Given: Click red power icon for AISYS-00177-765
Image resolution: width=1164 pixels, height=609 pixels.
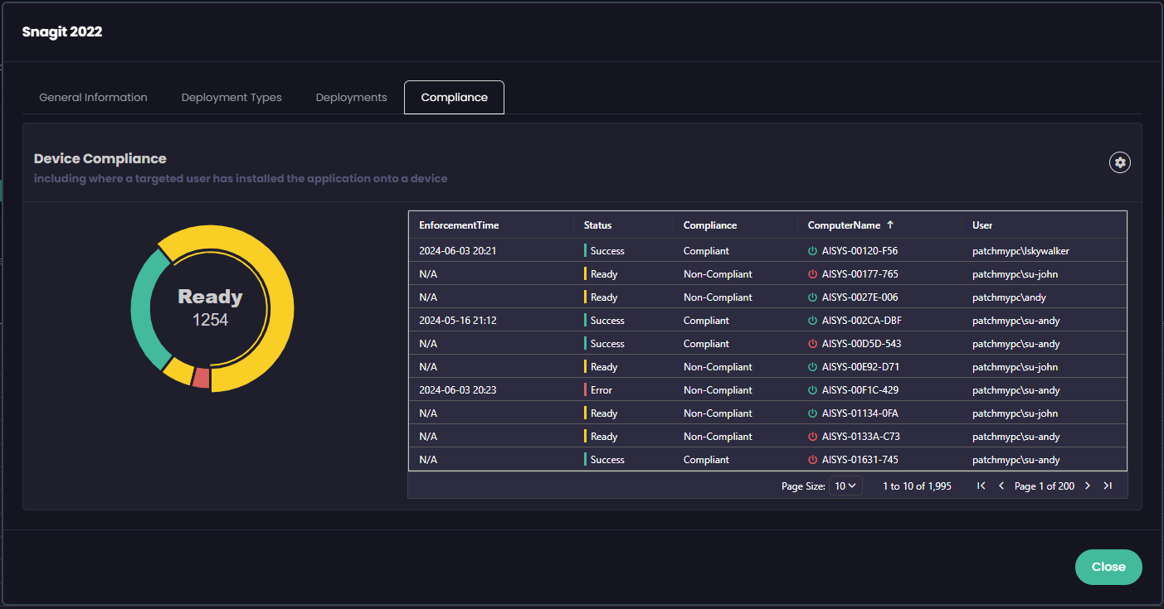Looking at the screenshot, I should click(x=812, y=274).
